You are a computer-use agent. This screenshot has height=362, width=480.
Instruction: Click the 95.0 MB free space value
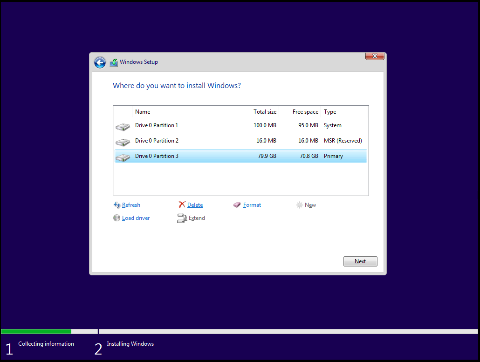pyautogui.click(x=308, y=125)
